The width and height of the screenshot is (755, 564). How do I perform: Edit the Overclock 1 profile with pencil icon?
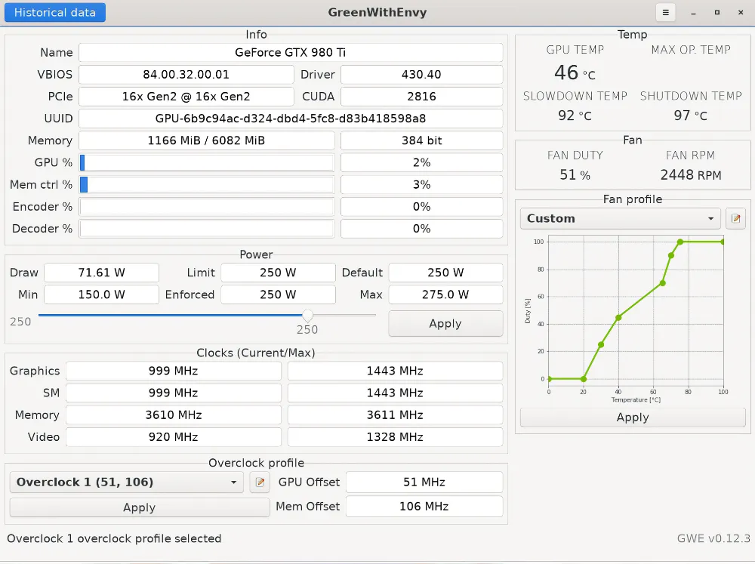(260, 482)
